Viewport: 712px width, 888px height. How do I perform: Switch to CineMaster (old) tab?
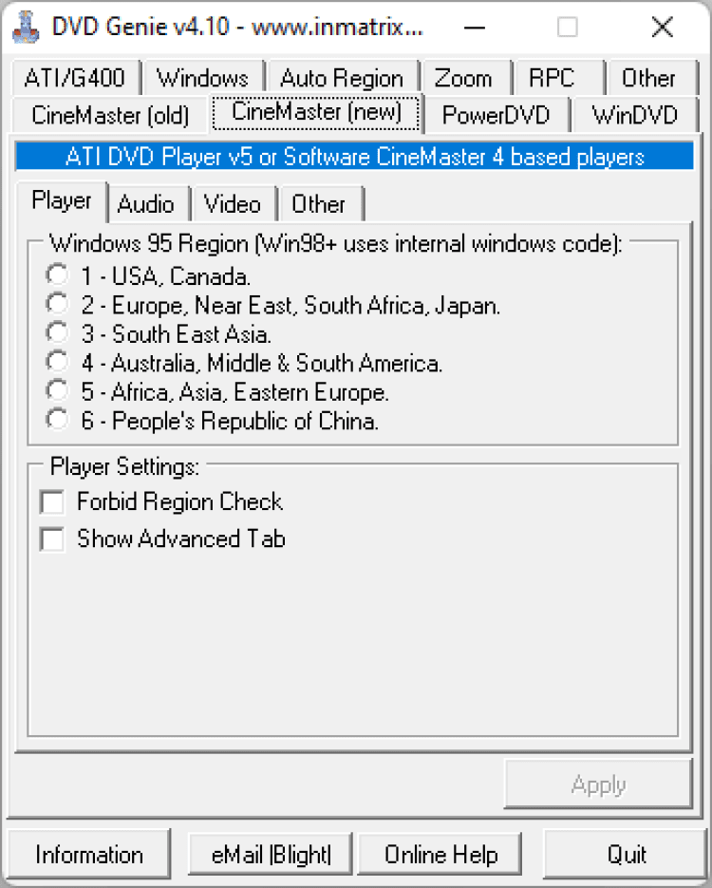[110, 115]
